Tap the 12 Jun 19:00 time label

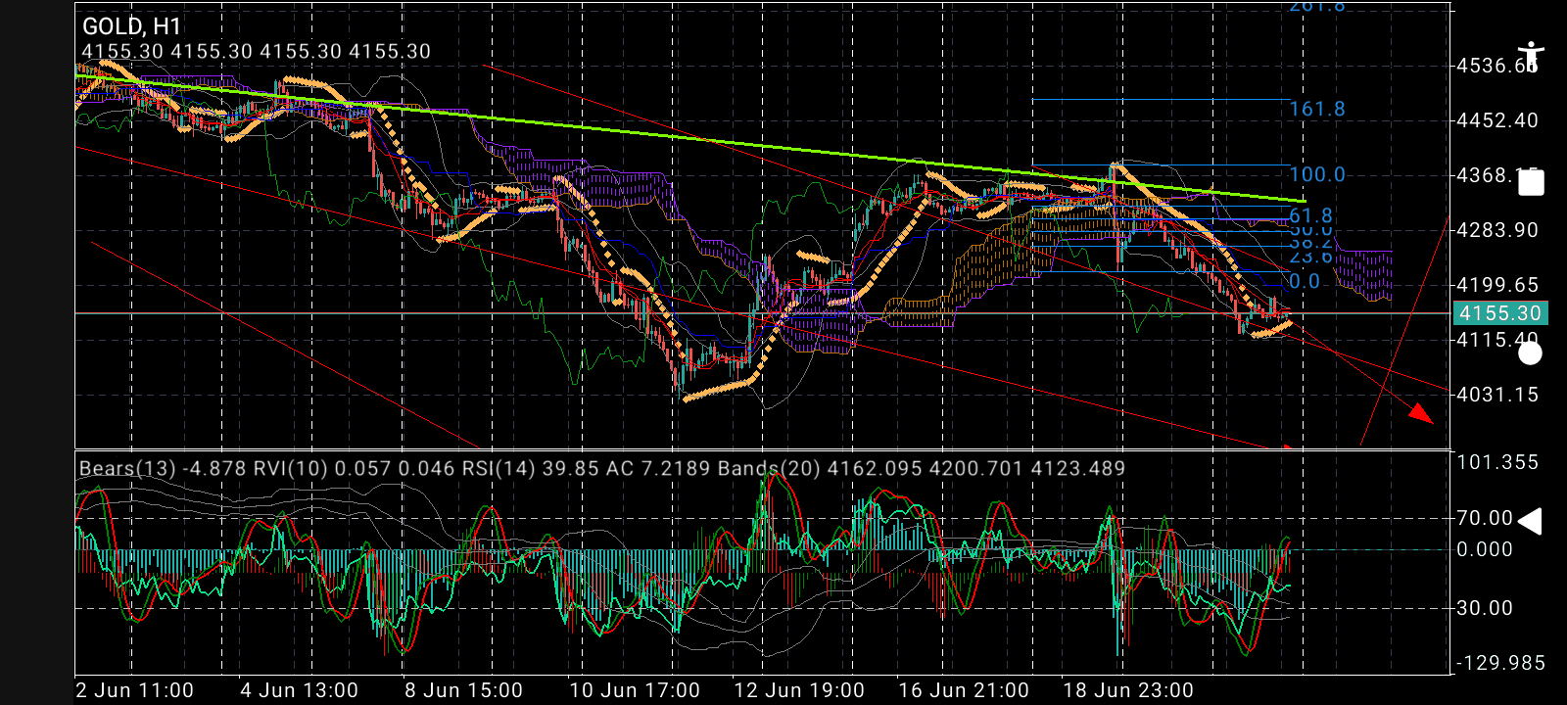pos(799,690)
